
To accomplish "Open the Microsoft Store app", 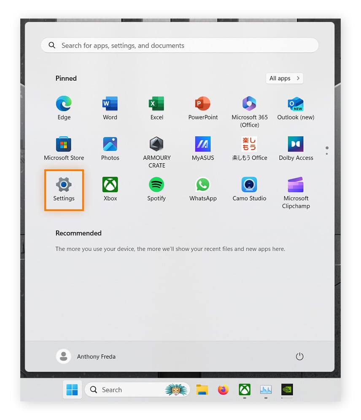I will [64, 144].
